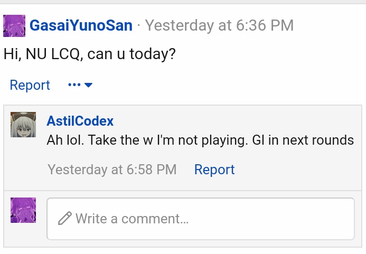Viewport: 366px width, 254px height.
Task: Report AstilCodex's comment
Action: (x=214, y=170)
